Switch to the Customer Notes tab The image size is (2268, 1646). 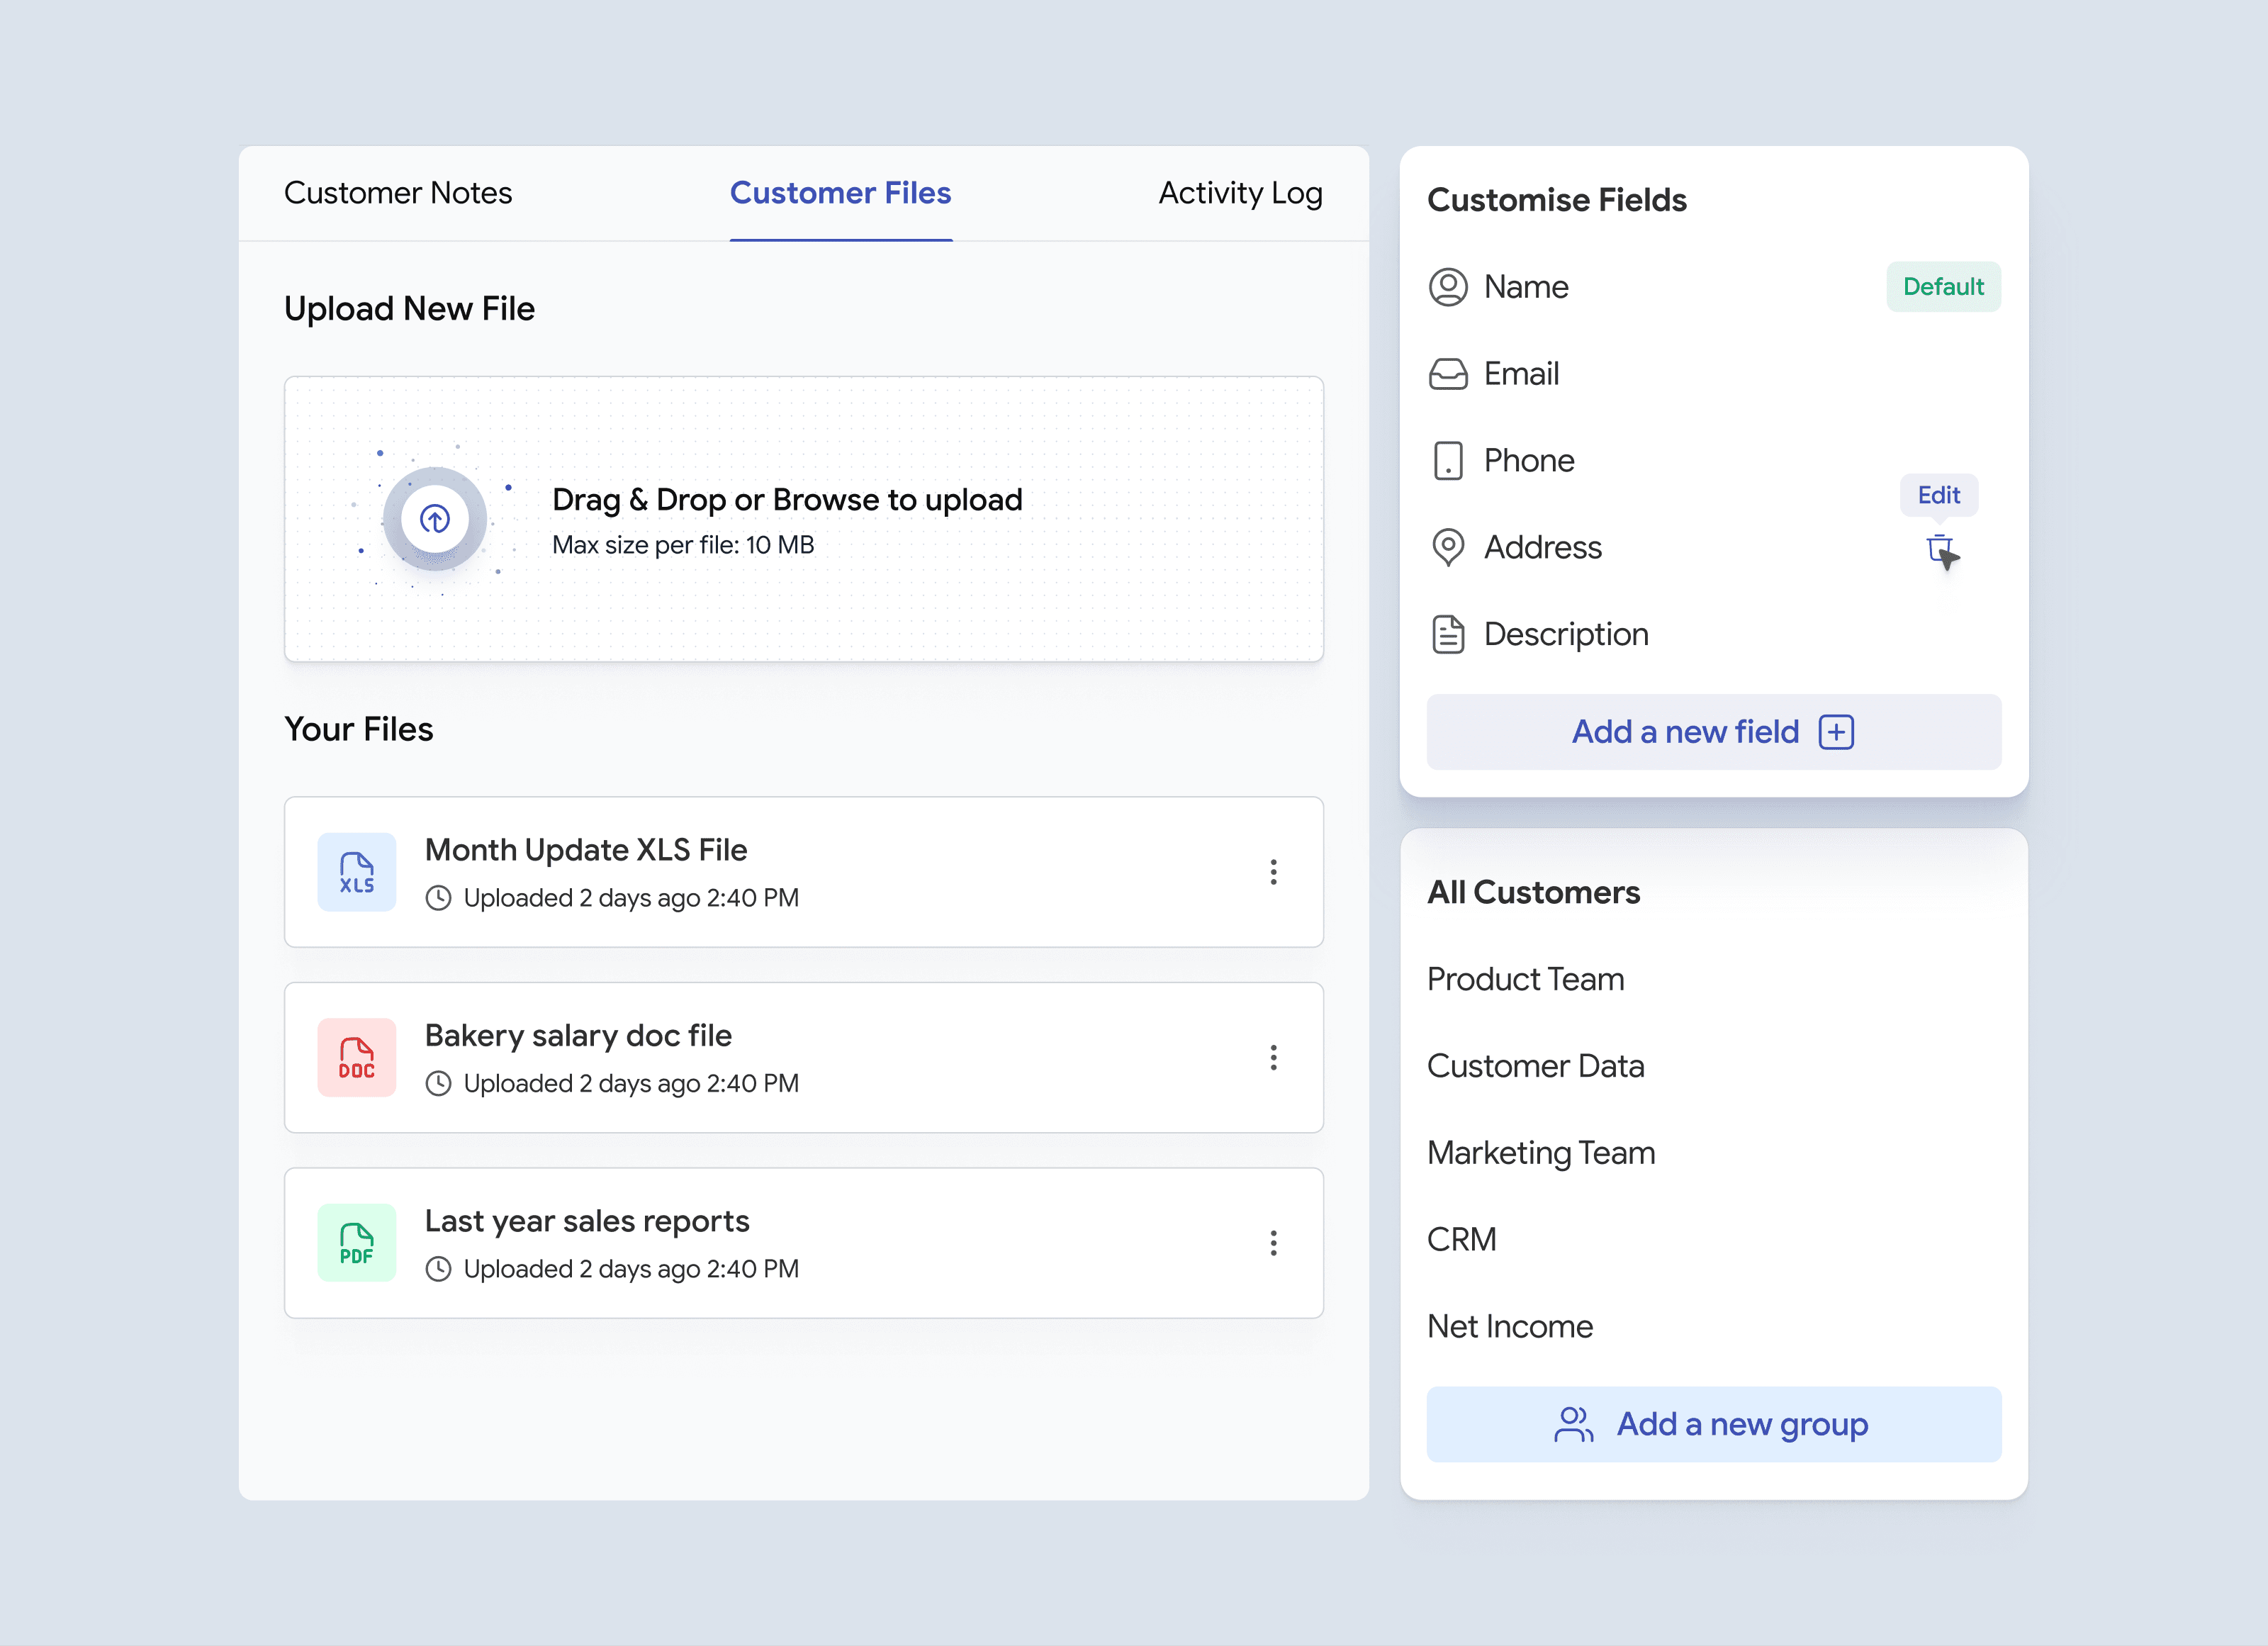pyautogui.click(x=398, y=193)
